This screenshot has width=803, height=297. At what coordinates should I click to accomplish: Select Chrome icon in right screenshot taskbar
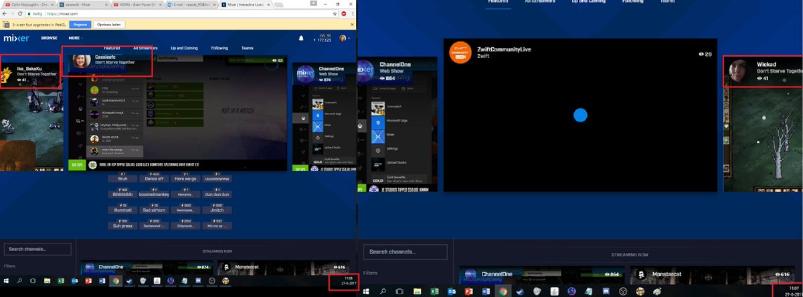(503, 292)
